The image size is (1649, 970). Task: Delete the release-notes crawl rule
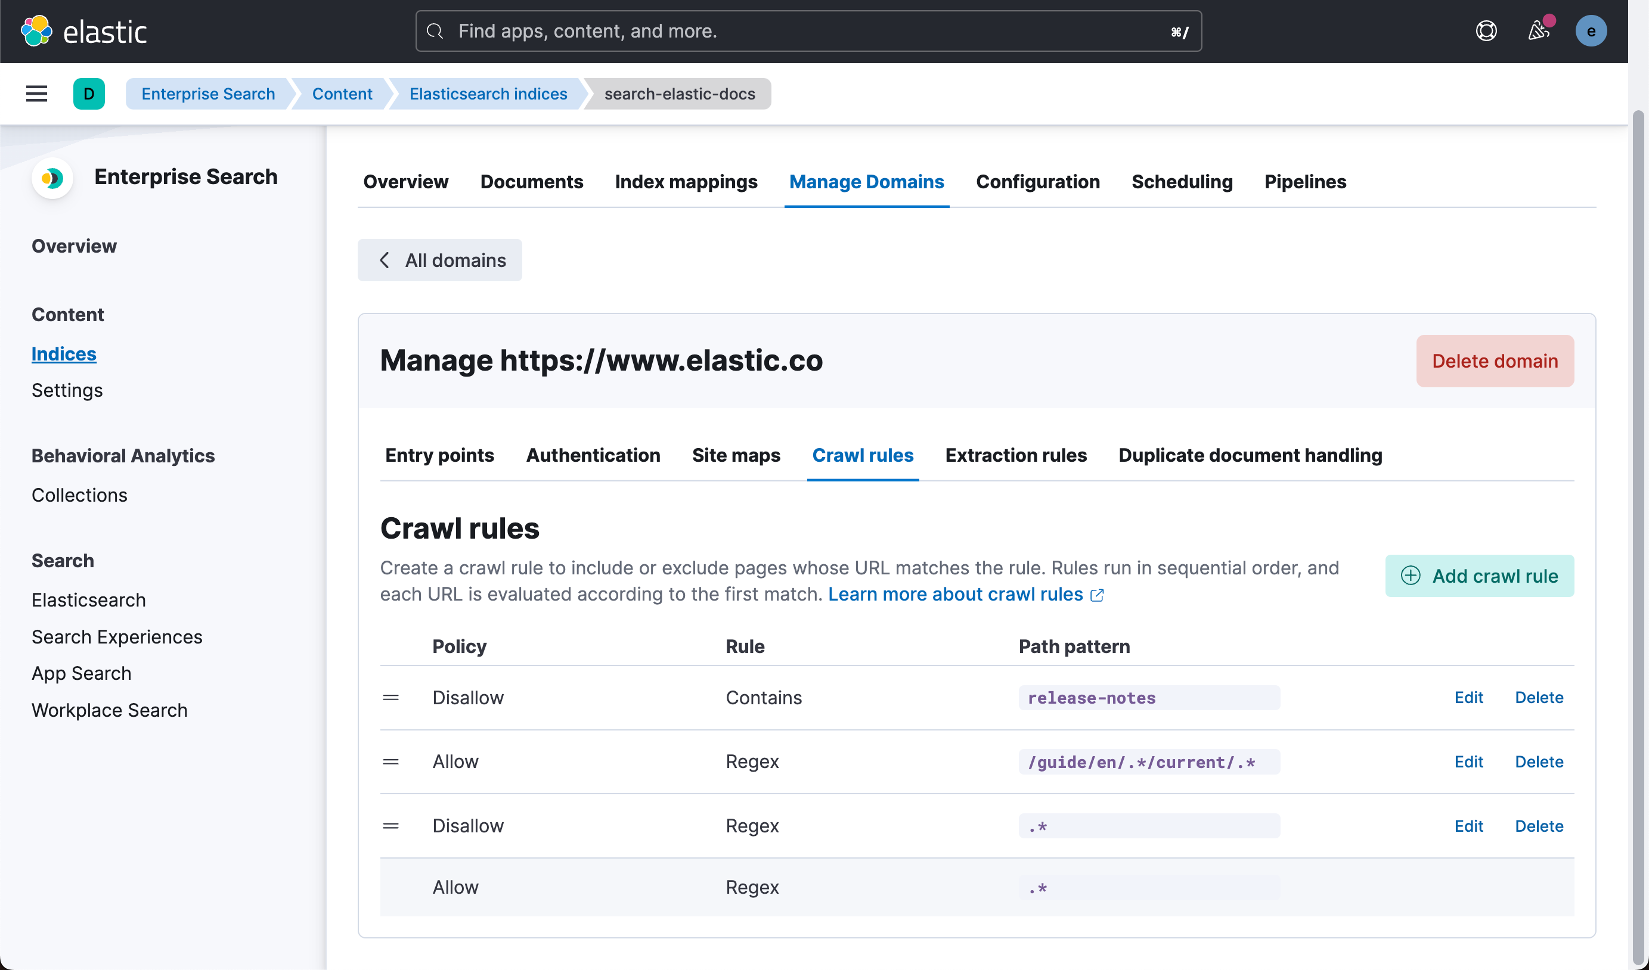click(1539, 697)
